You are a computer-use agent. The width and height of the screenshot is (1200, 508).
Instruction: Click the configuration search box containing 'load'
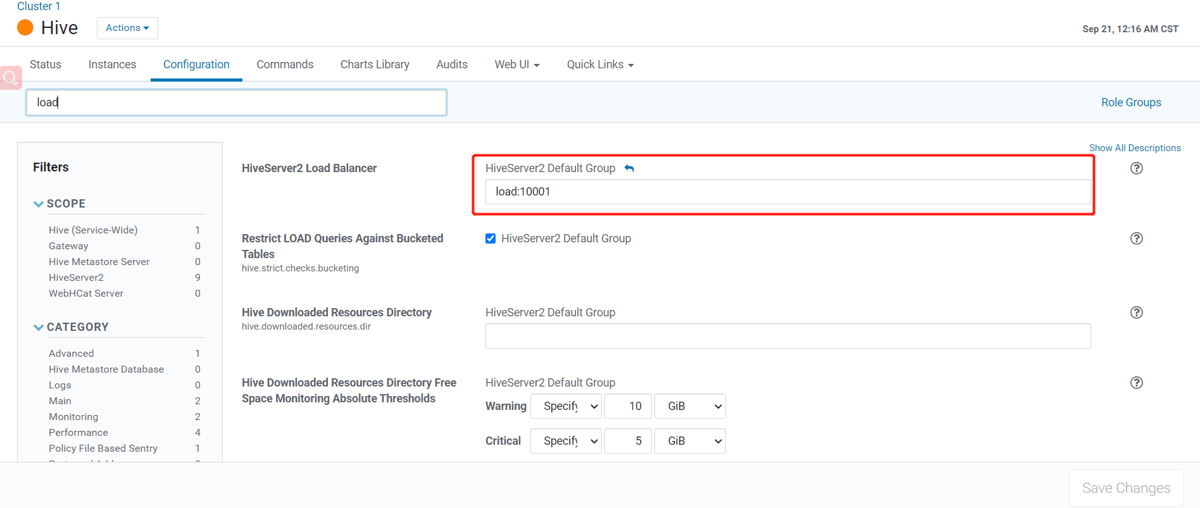coord(236,102)
